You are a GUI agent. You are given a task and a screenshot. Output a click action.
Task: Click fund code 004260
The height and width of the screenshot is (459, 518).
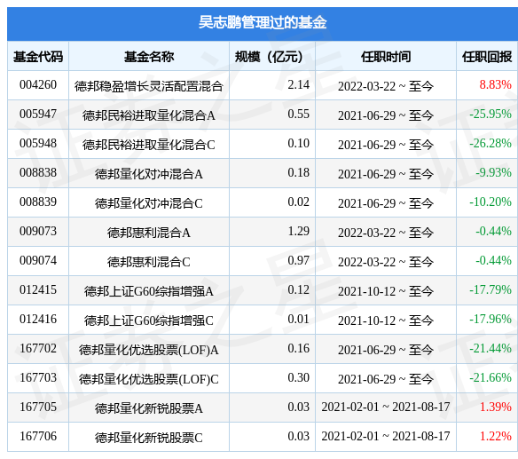click(x=38, y=85)
